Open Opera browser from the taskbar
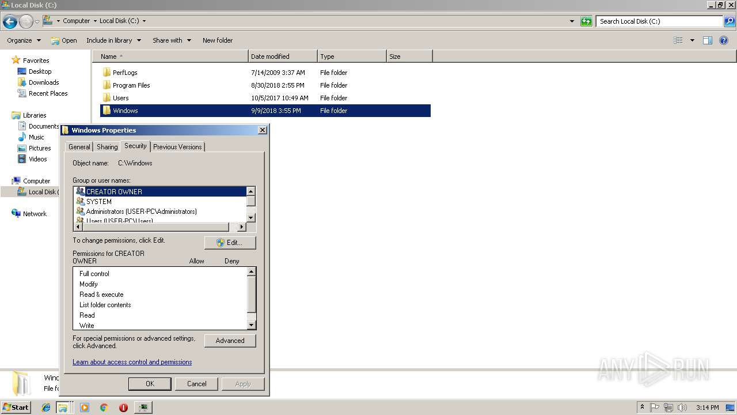 [123, 408]
